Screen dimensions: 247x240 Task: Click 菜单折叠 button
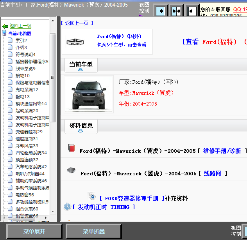[93, 231]
